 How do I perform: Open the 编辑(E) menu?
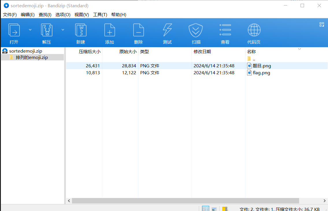tap(28, 15)
